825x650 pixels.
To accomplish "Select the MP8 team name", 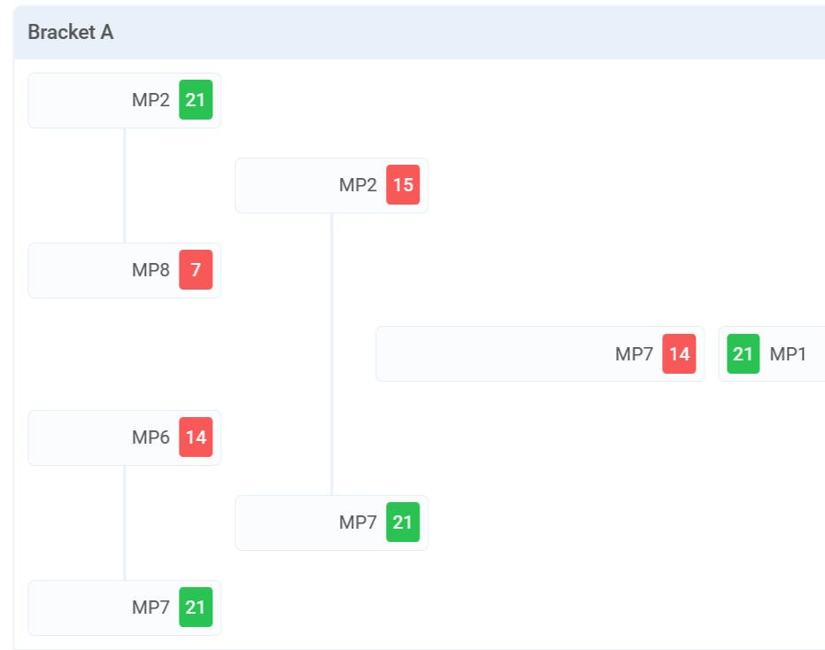I will point(150,270).
